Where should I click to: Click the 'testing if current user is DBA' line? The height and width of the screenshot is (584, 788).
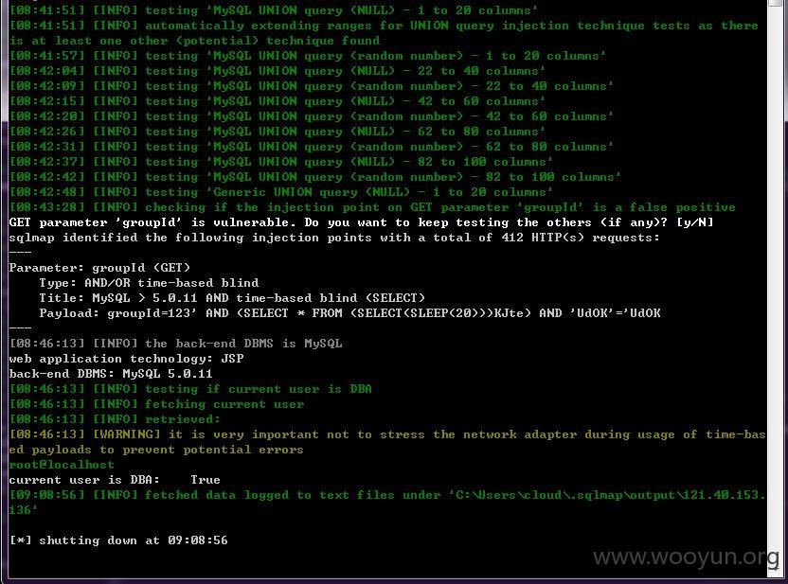[190, 389]
